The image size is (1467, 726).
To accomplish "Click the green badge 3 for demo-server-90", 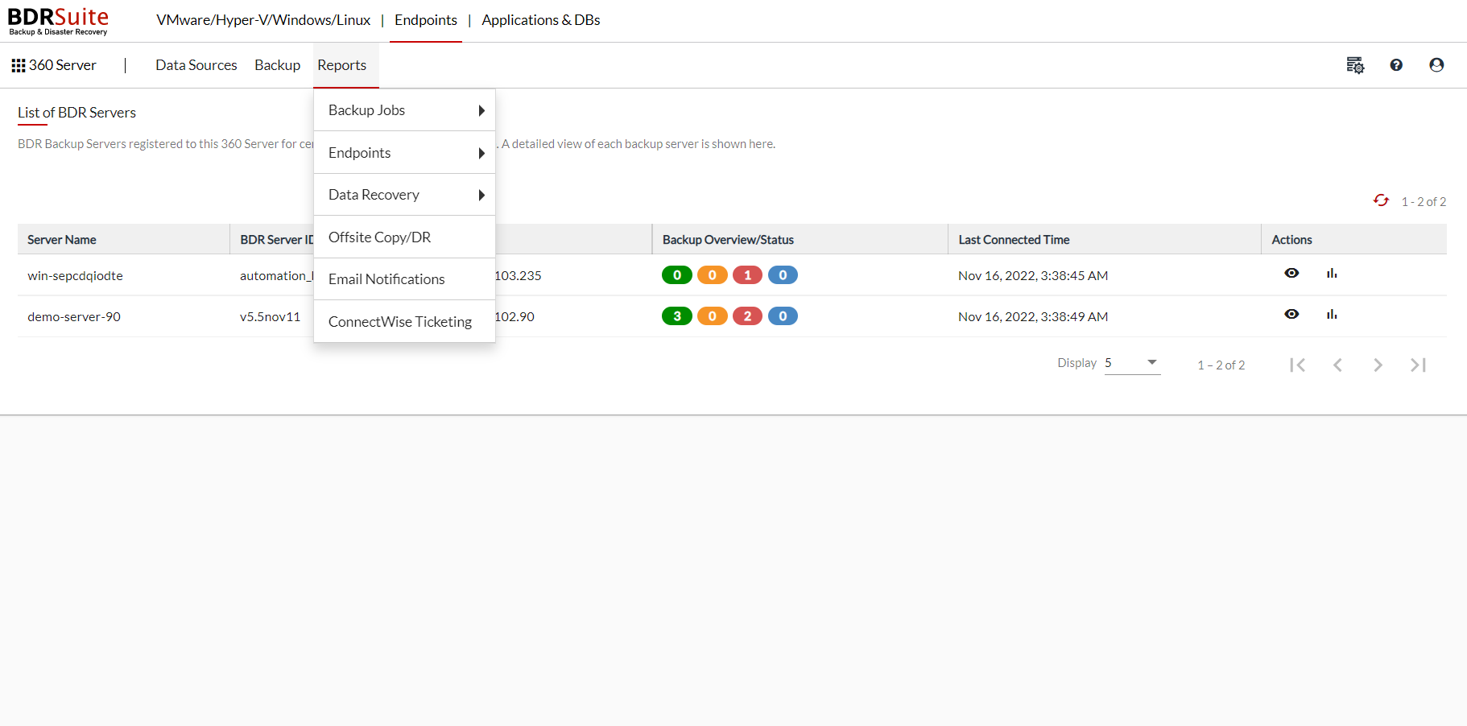I will tap(677, 316).
